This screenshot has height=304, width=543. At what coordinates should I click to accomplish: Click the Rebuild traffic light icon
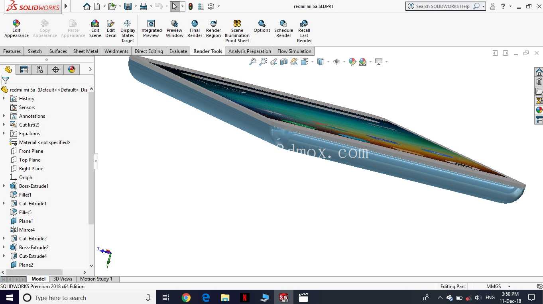coord(191,6)
